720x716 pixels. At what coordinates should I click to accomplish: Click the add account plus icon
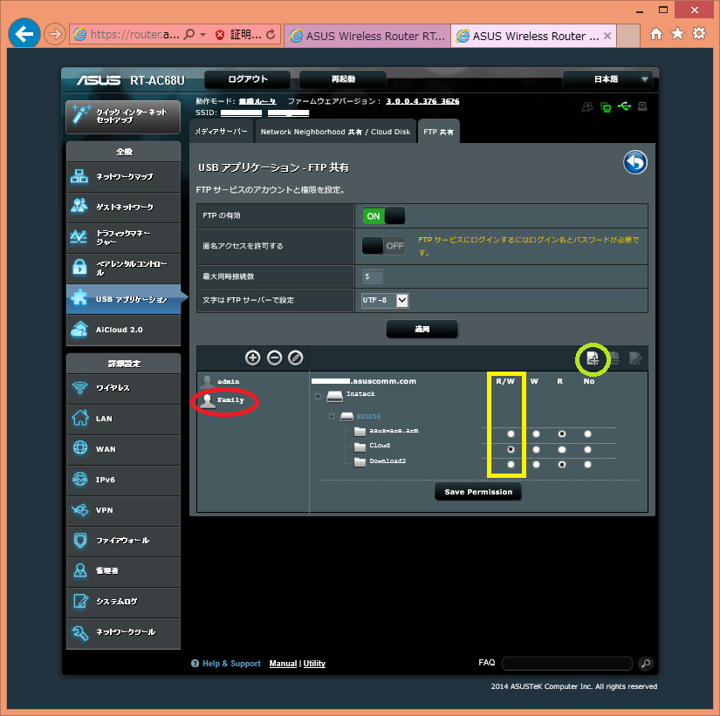pyautogui.click(x=252, y=358)
